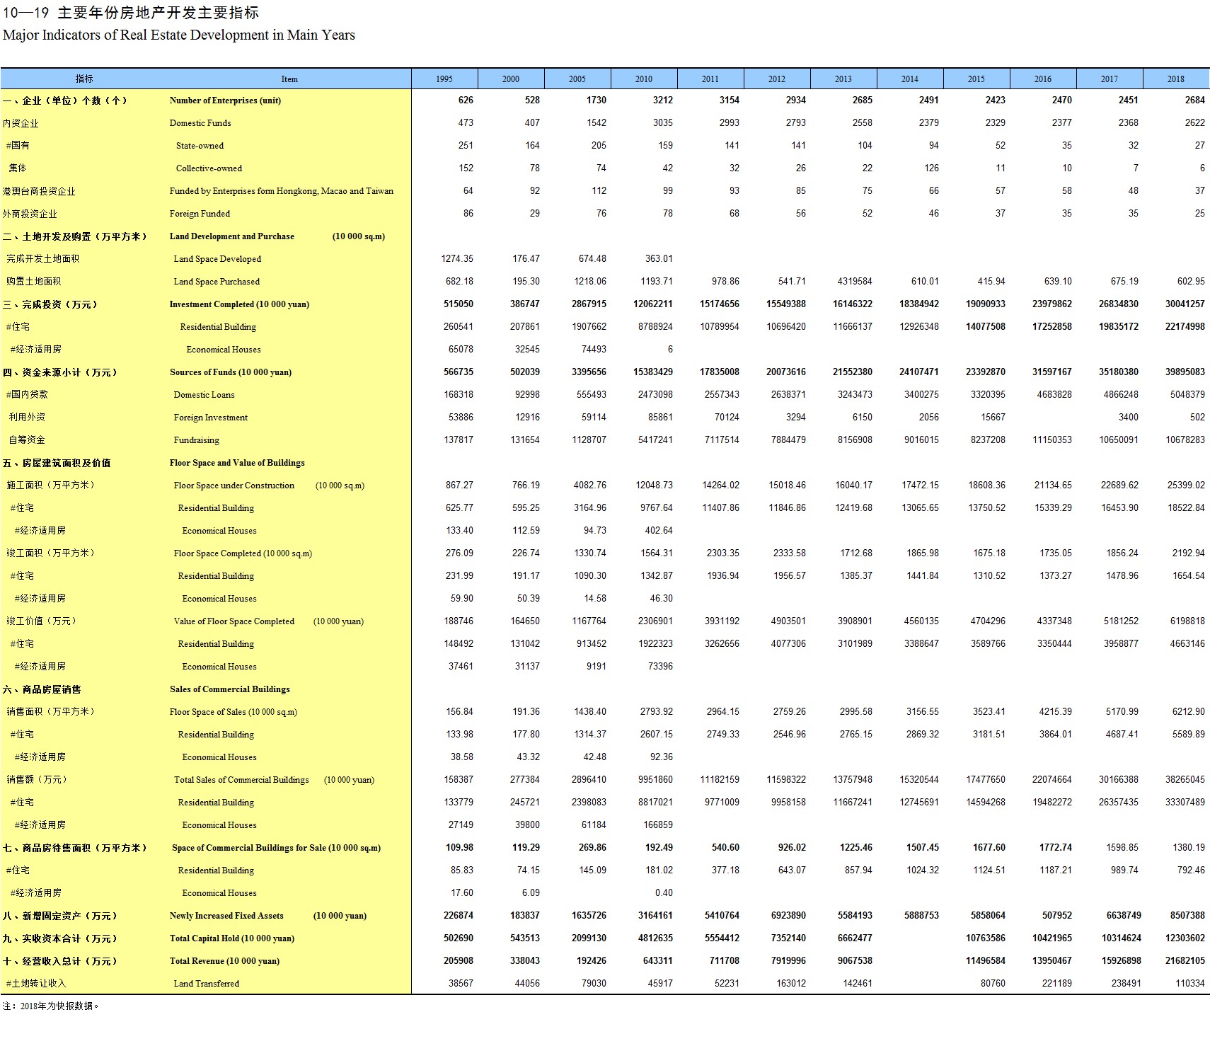Image resolution: width=1210 pixels, height=1063 pixels.
Task: Click floor space under construction 2018 value 25399.02
Action: click(x=1186, y=485)
